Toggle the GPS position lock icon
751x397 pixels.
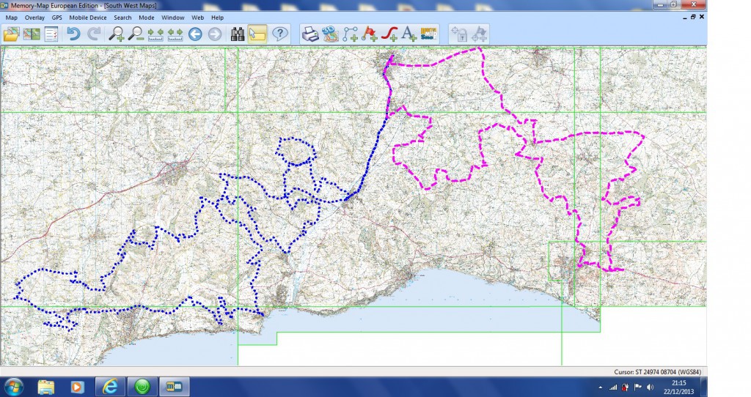459,34
